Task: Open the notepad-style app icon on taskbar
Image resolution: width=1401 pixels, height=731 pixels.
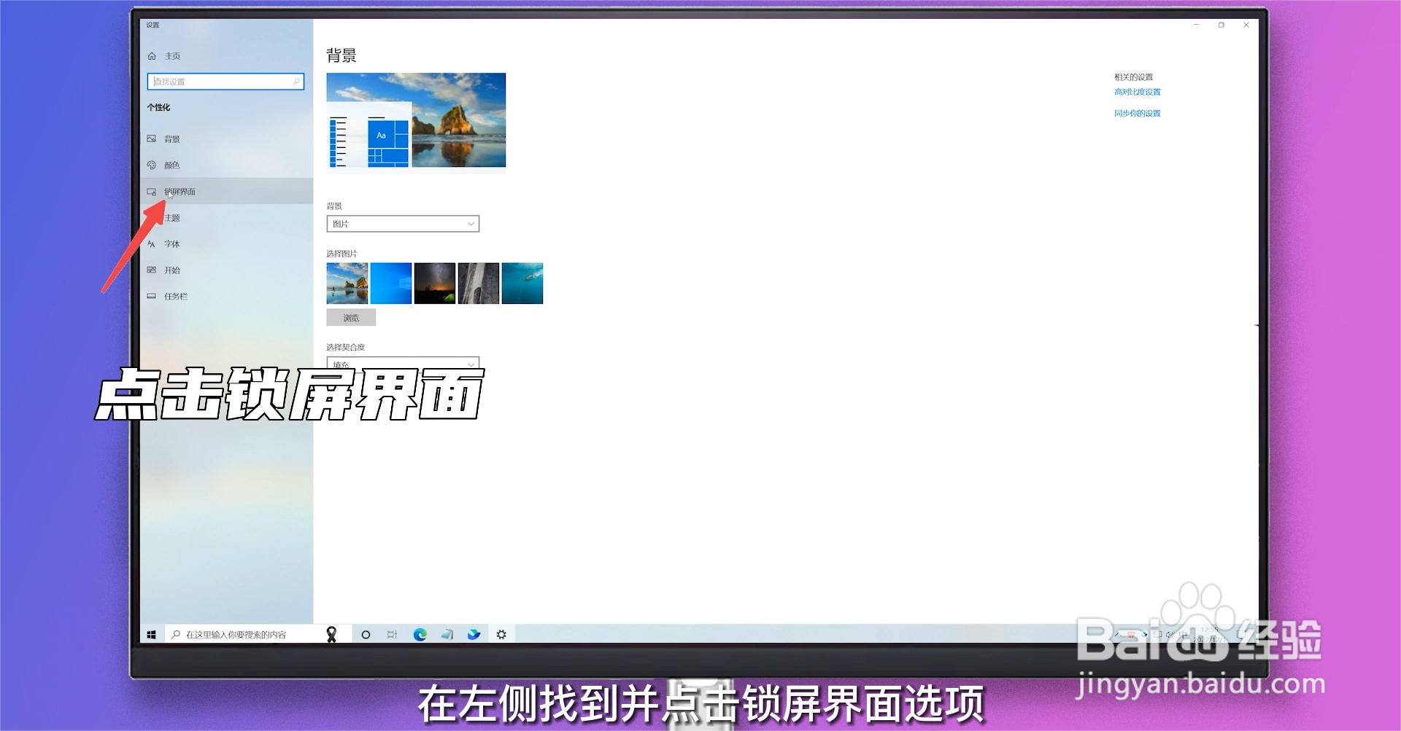Action: point(447,635)
